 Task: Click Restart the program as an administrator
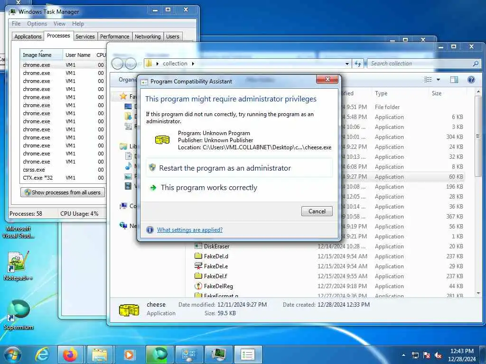239,168
